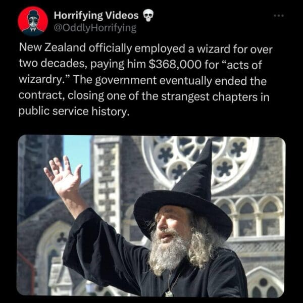Click the rose window in the photo

(x=200, y=162)
